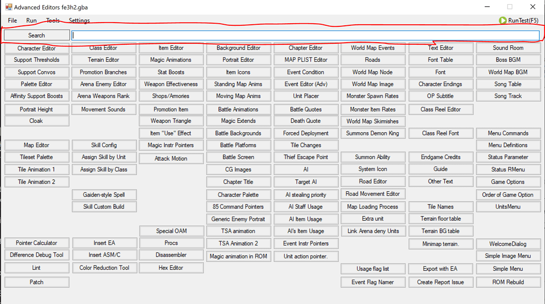Open the File menu
545x304 pixels.
click(x=13, y=21)
